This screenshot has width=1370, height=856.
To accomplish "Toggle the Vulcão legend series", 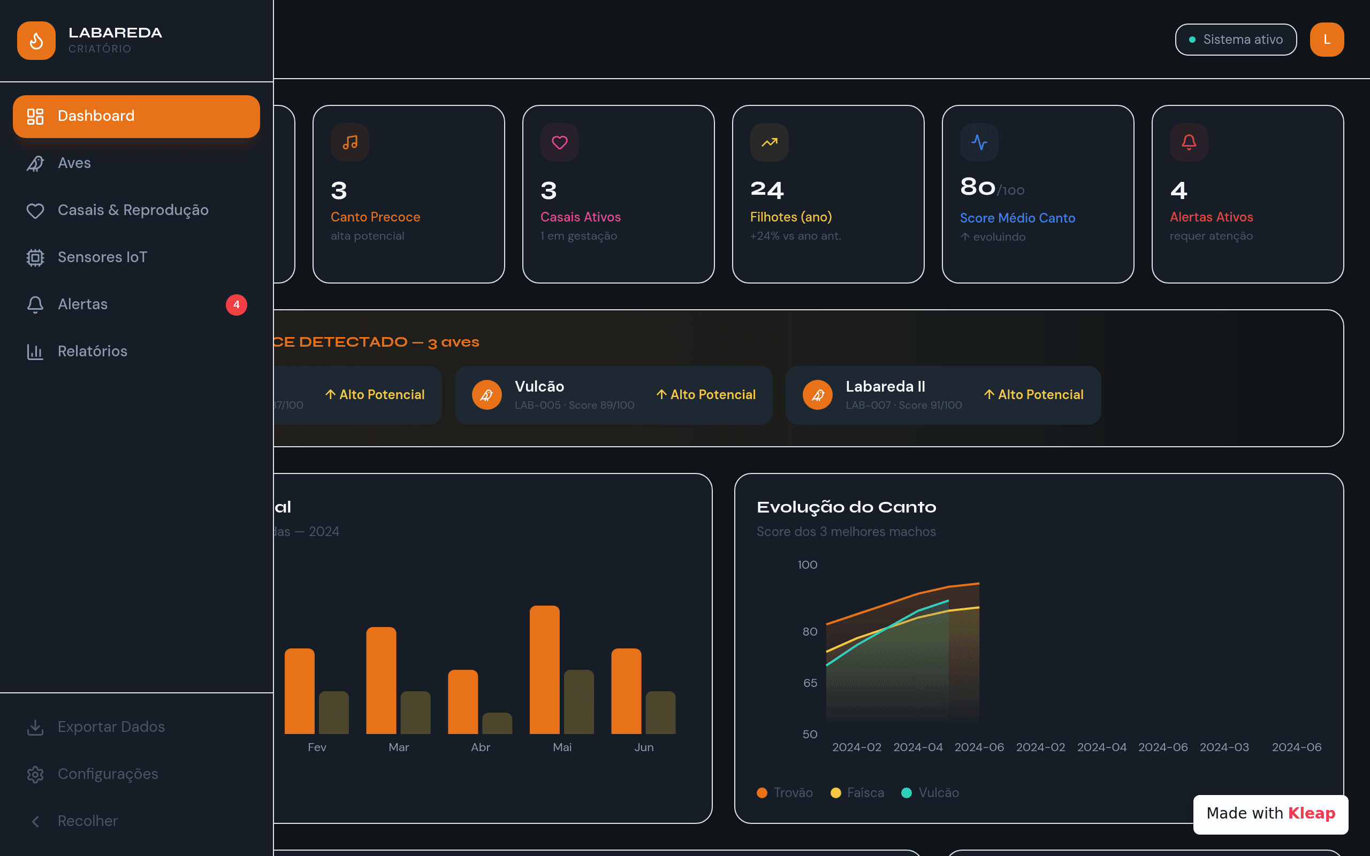I will coord(930,792).
